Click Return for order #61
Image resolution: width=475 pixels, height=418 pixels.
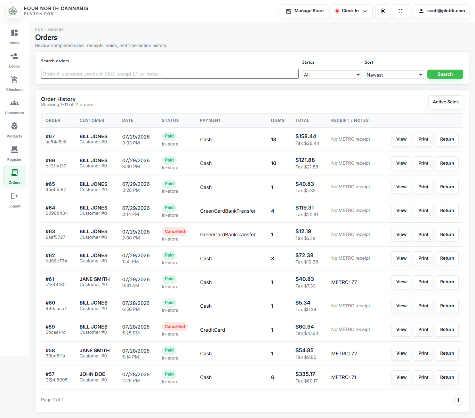[447, 282]
